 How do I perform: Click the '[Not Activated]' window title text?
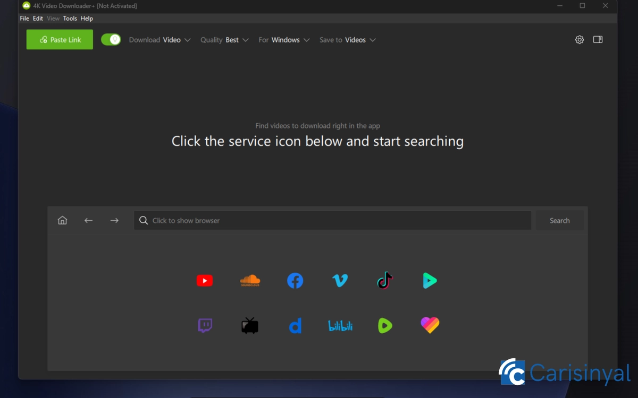point(116,6)
